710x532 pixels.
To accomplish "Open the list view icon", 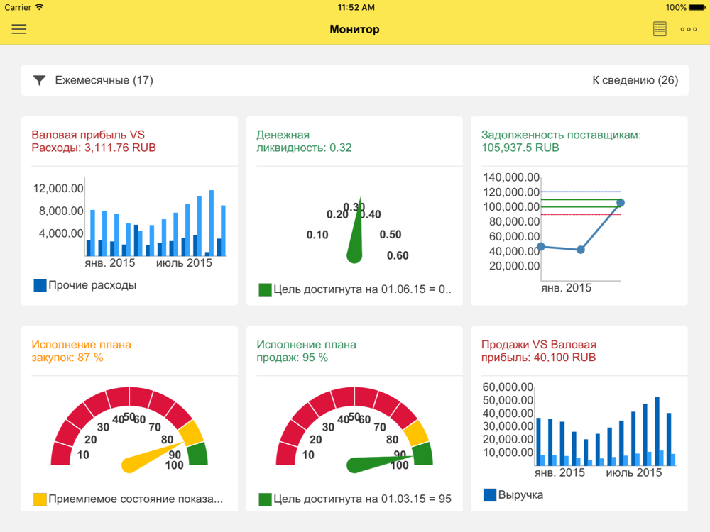I will 660,29.
